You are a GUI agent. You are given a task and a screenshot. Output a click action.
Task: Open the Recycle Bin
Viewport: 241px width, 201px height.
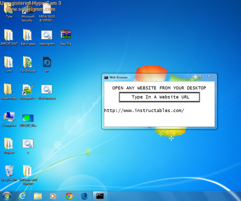9,173
